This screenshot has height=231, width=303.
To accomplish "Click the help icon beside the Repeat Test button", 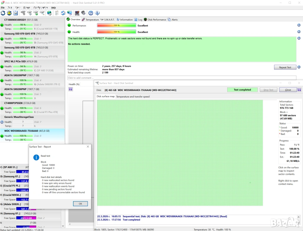I will [x=299, y=67].
